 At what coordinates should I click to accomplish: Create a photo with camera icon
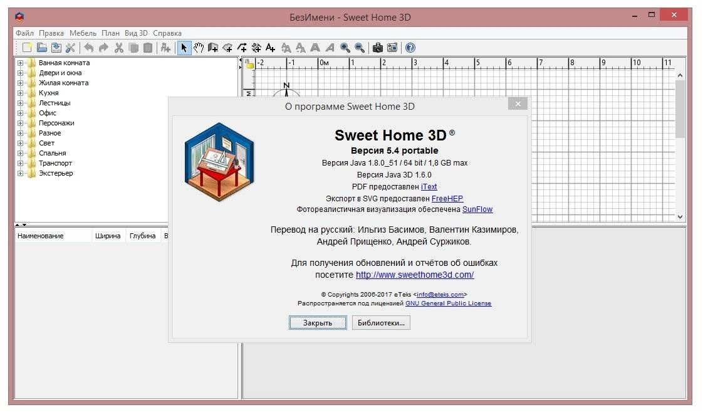(378, 48)
